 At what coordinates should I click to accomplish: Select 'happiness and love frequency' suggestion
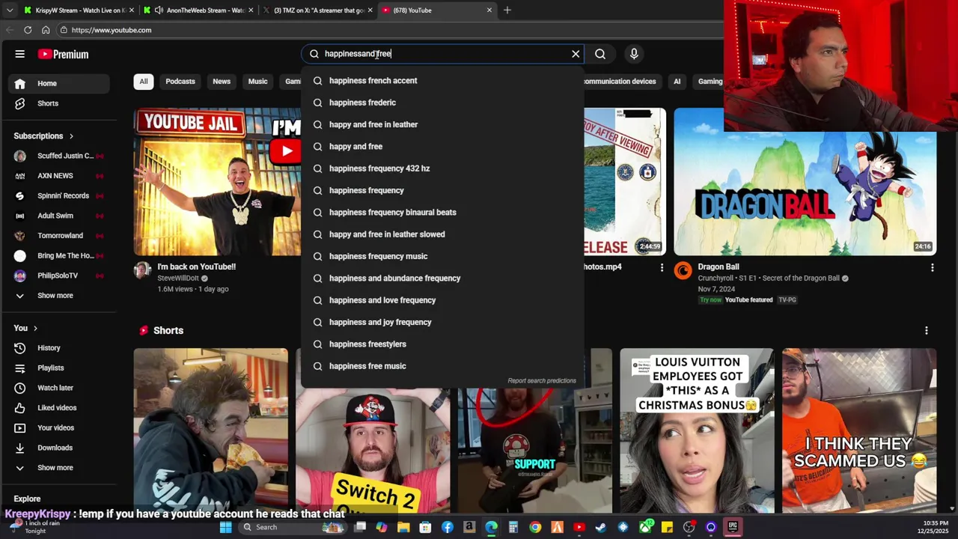coord(442,300)
